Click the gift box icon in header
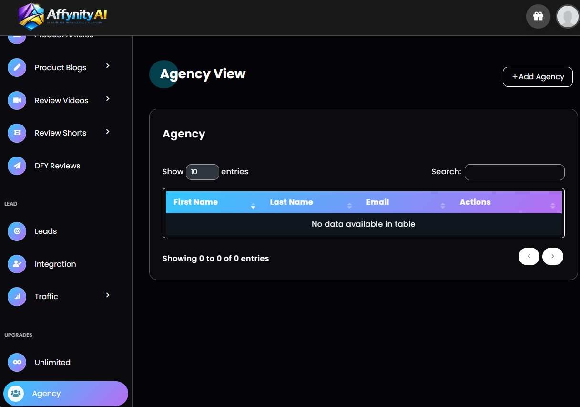Image resolution: width=580 pixels, height=407 pixels. click(x=538, y=16)
